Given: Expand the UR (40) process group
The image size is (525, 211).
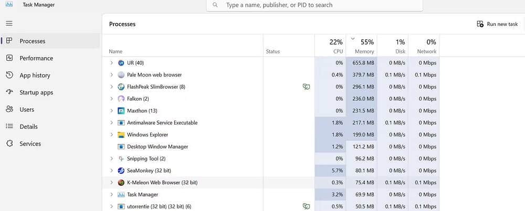Looking at the screenshot, I should click(x=111, y=63).
